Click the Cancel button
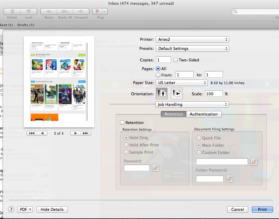The height and width of the screenshot is (219, 279). [x=238, y=209]
